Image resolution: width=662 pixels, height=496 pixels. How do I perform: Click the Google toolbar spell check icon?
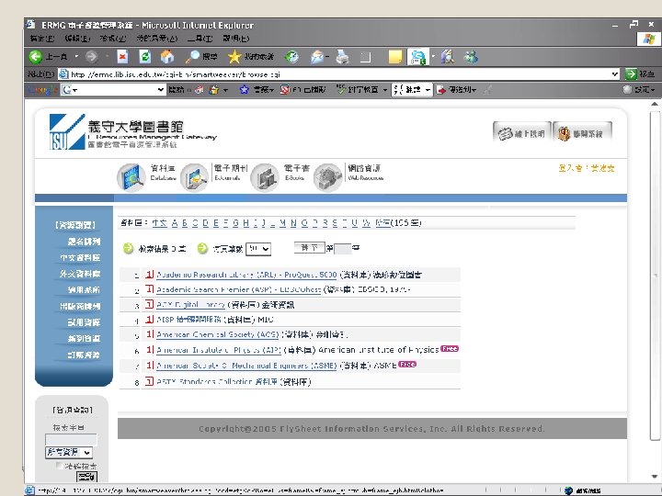341,89
